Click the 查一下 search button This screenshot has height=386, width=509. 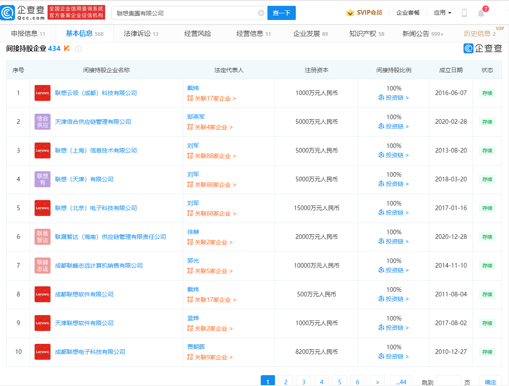click(282, 13)
